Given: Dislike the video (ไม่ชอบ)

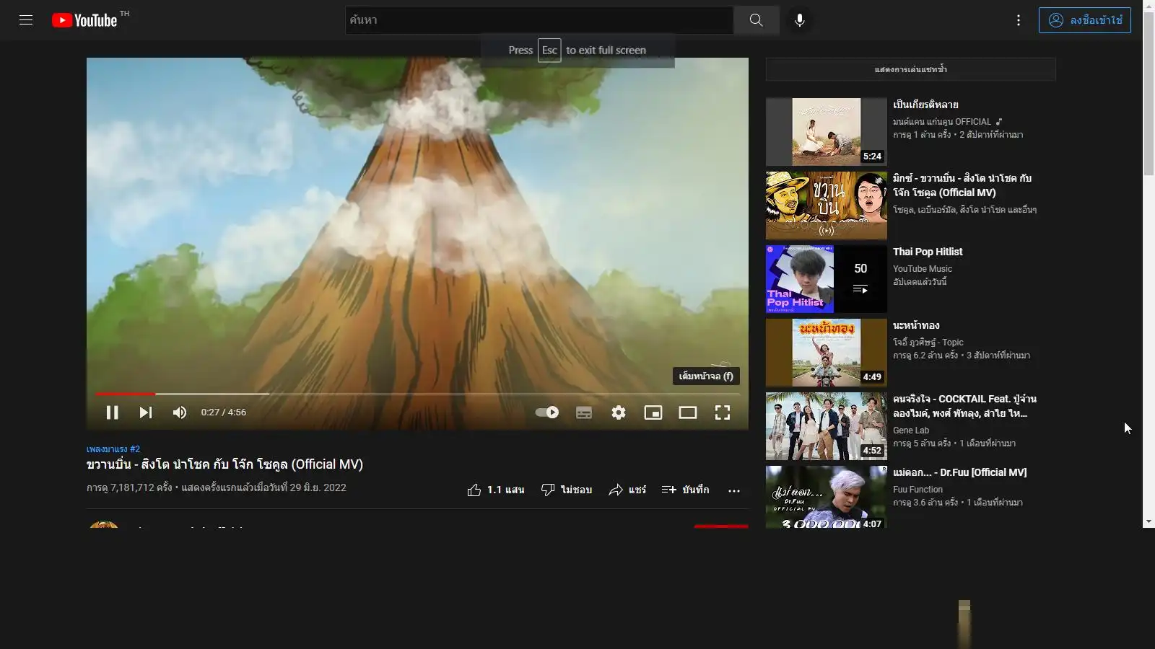Looking at the screenshot, I should tap(567, 490).
